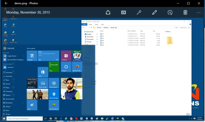Click the weather tile showing 42°
Image resolution: width=205 pixels, height=122 pixels.
pyautogui.click(x=32, y=83)
